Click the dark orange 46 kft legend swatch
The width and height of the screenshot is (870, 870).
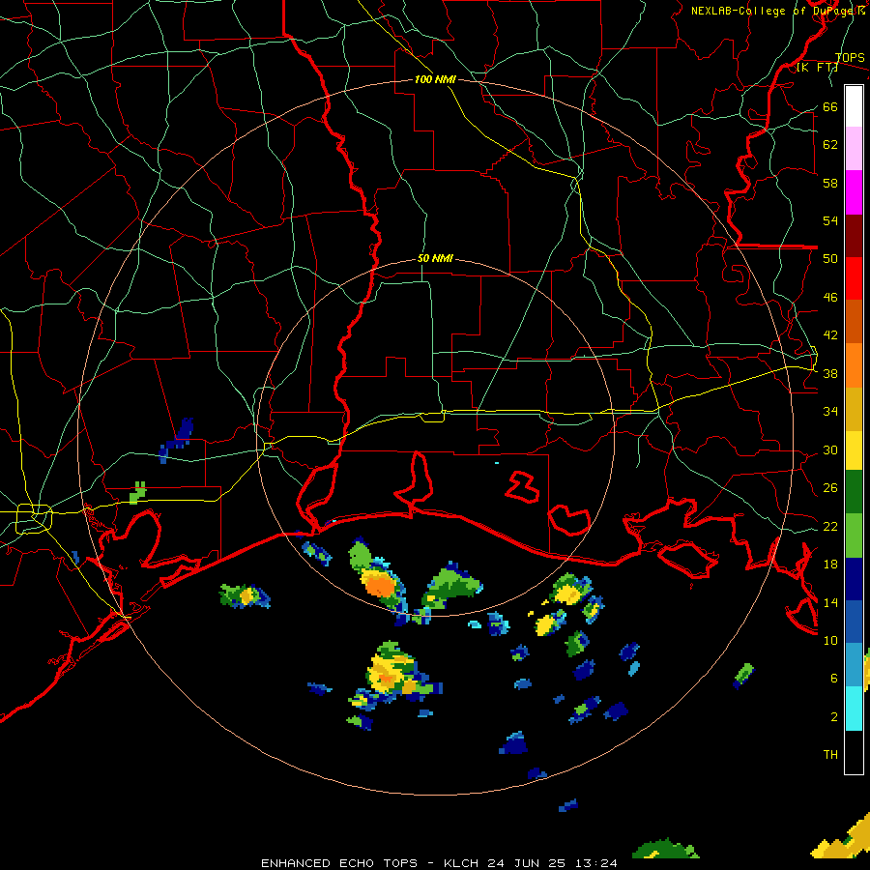click(854, 321)
